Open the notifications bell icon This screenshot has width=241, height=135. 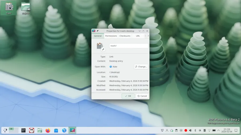click(x=162, y=130)
